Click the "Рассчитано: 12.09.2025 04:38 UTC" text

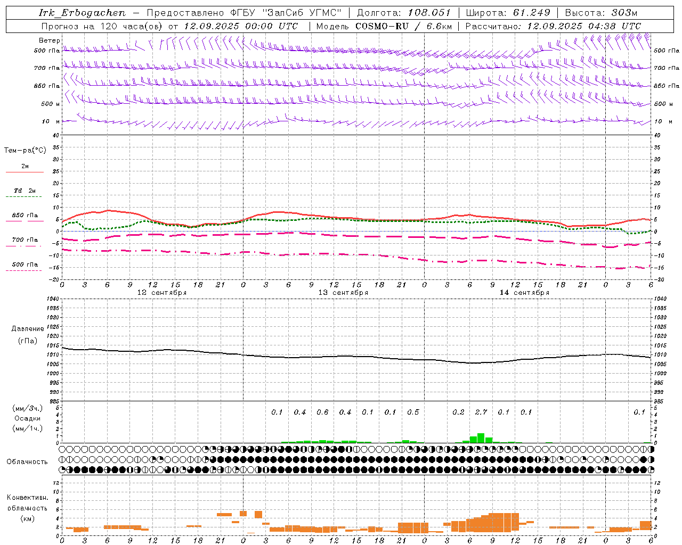coord(553,26)
